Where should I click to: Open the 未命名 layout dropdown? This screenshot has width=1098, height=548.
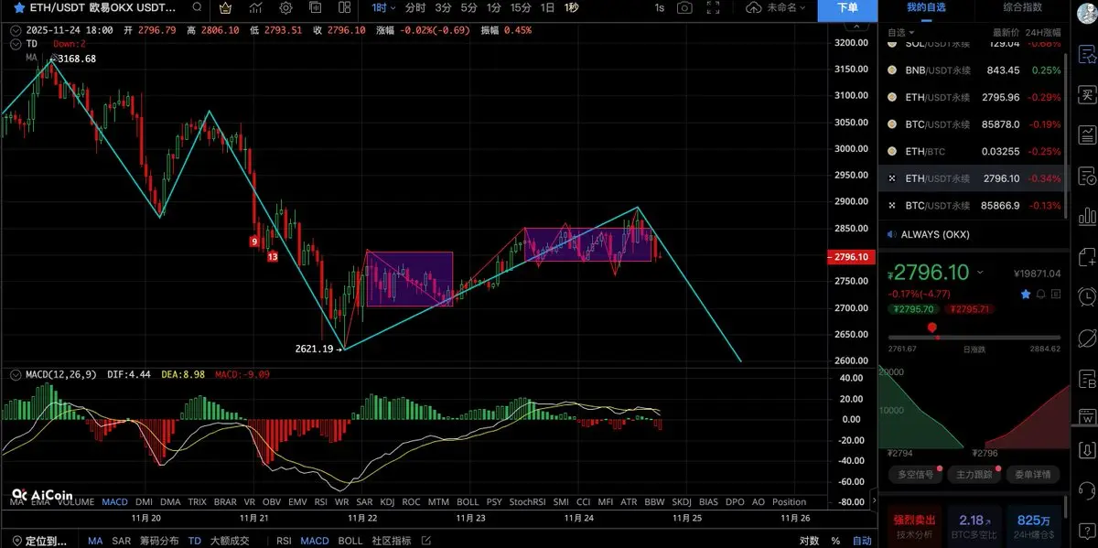(x=775, y=7)
